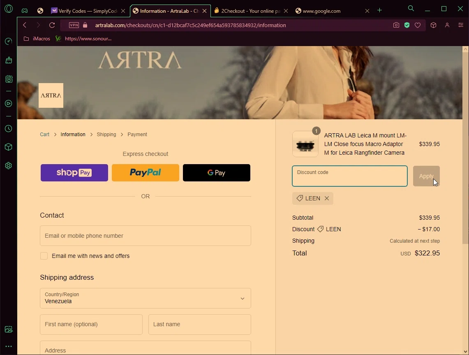Check out with Google Pay
The image size is (469, 355).
click(x=217, y=173)
